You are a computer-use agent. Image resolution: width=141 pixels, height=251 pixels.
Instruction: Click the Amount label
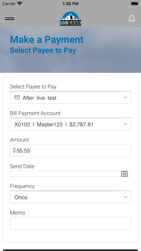[x=19, y=140]
